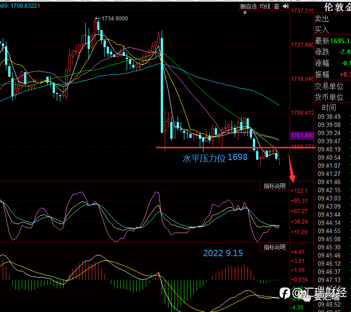Click the -4.39 MACD axis value
The height and width of the screenshot is (312, 351).
(297, 307)
